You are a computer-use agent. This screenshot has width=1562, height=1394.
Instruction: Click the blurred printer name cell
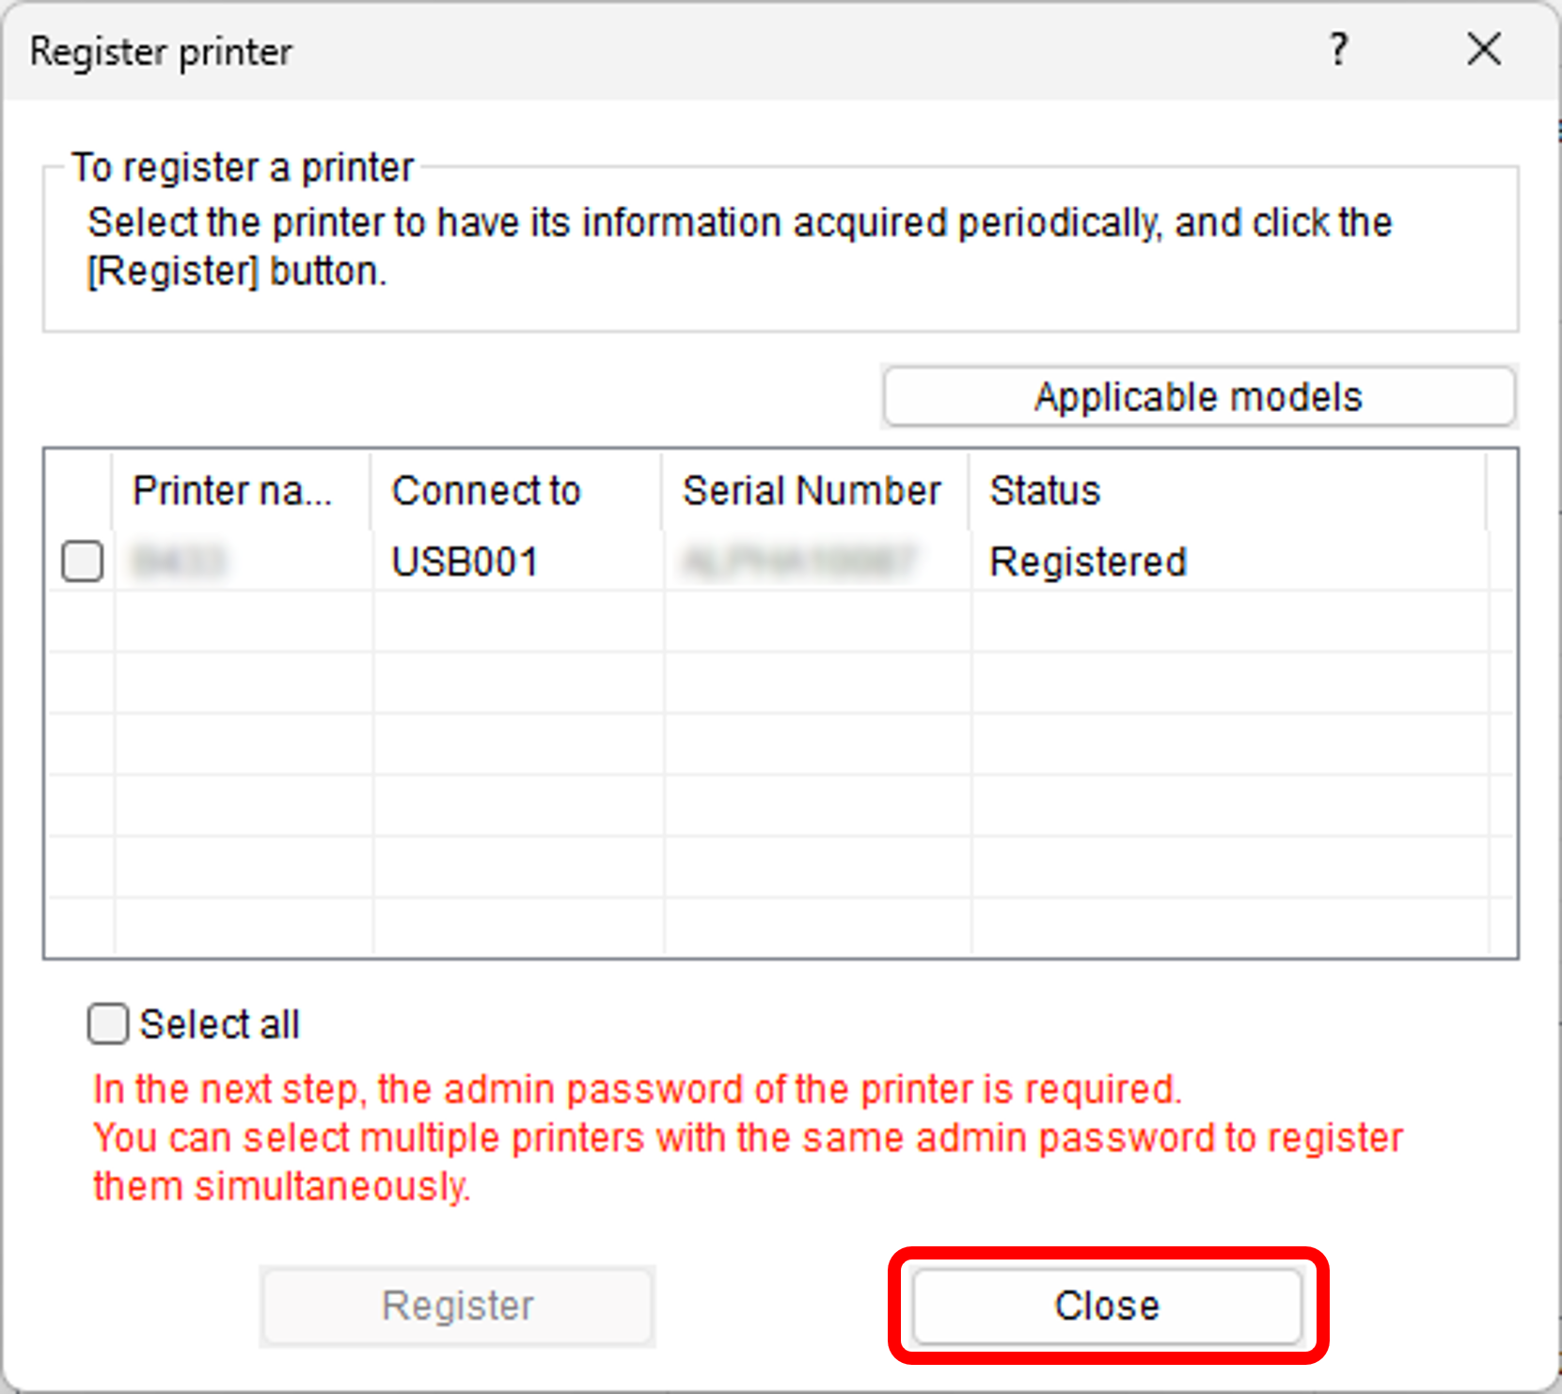pyautogui.click(x=179, y=562)
